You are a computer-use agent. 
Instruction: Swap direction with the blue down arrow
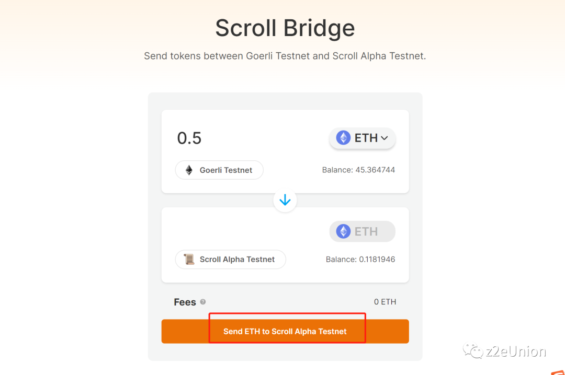(285, 201)
